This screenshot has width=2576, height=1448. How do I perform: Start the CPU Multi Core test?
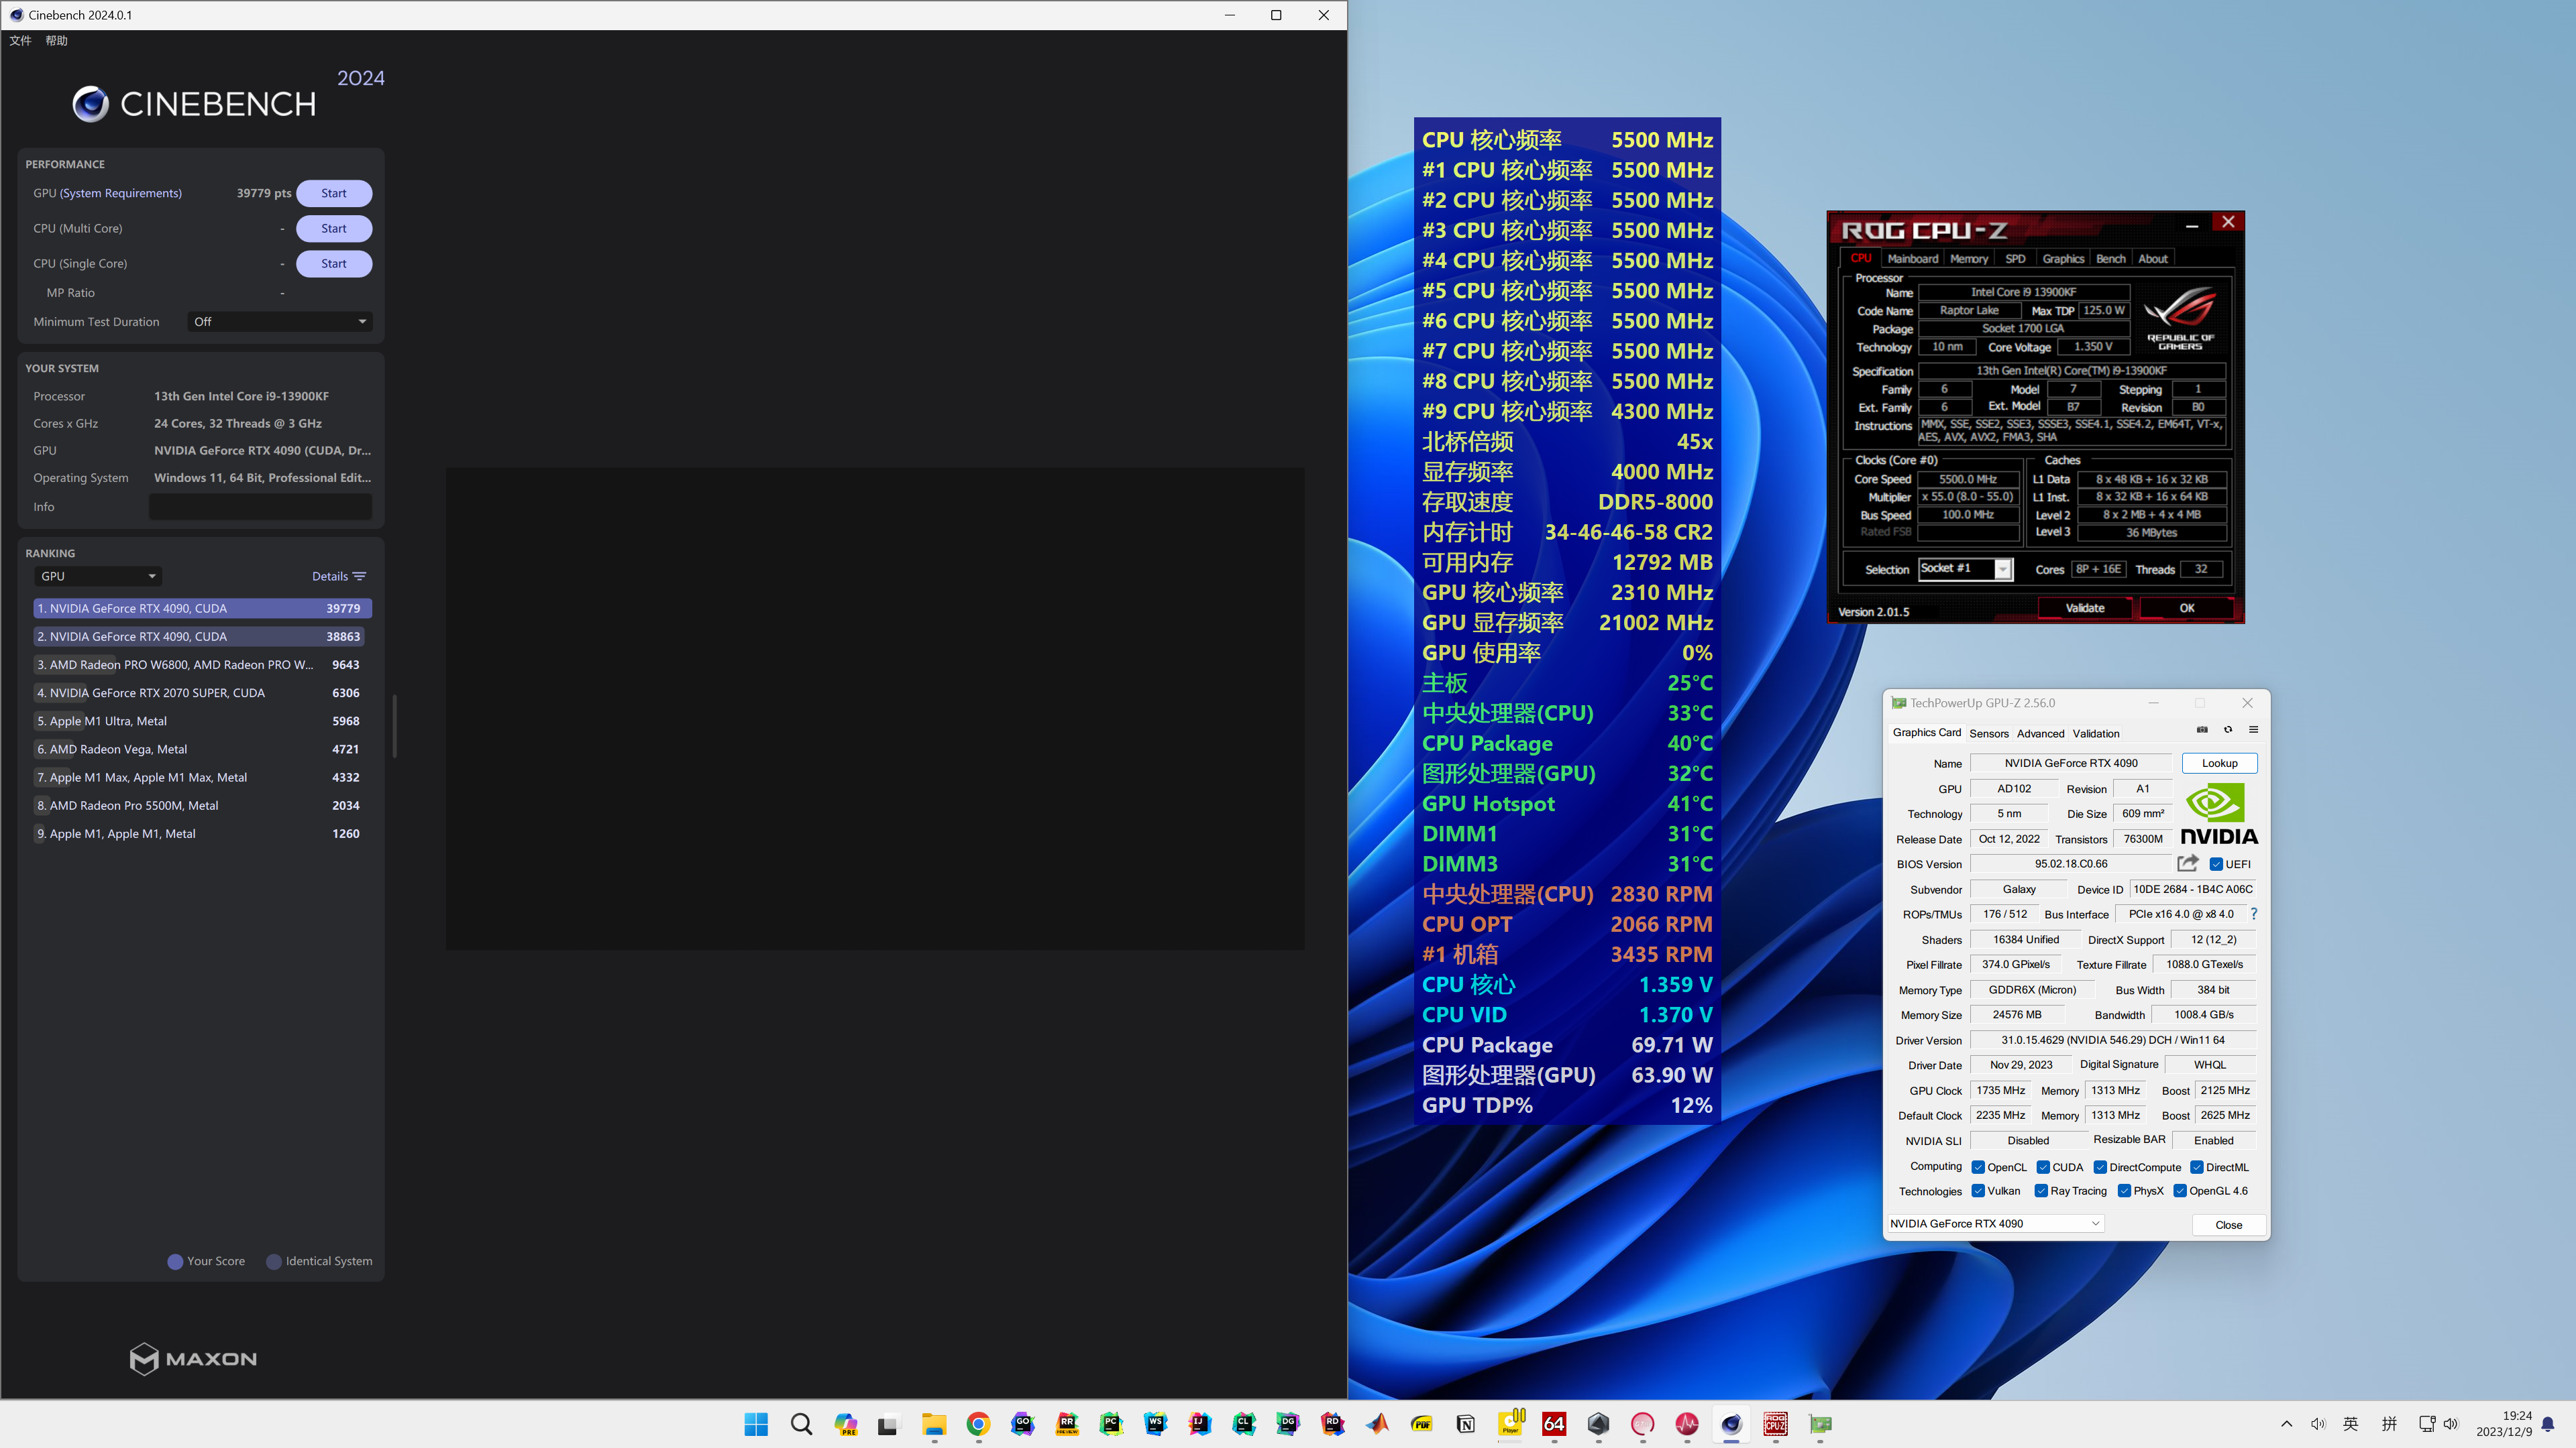point(334,228)
